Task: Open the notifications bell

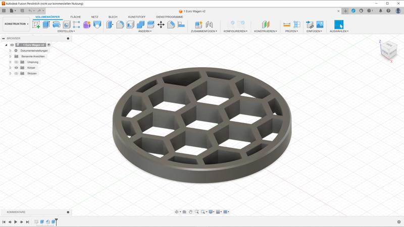Action: pyautogui.click(x=381, y=11)
